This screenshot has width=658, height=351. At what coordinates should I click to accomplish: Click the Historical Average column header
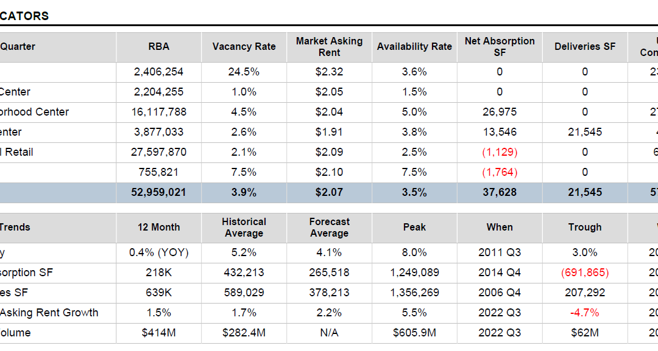[x=244, y=228]
